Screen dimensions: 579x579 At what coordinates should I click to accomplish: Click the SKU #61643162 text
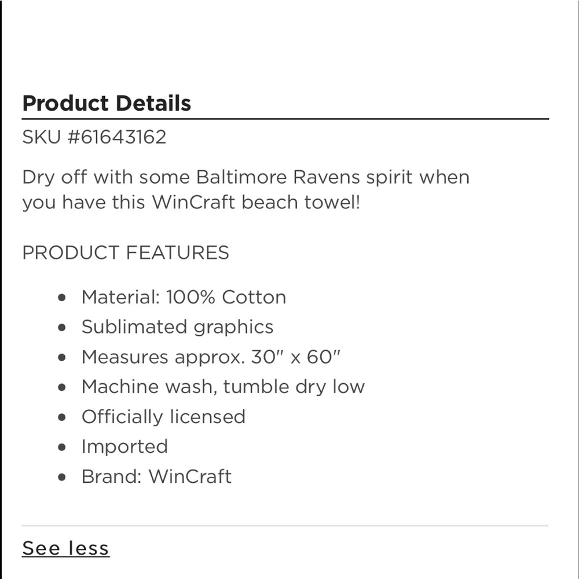[x=94, y=137]
